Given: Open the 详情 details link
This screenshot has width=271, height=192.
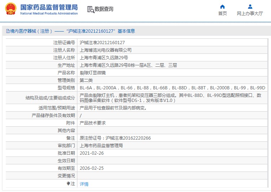Looking at the screenshot, I should click(84, 184).
